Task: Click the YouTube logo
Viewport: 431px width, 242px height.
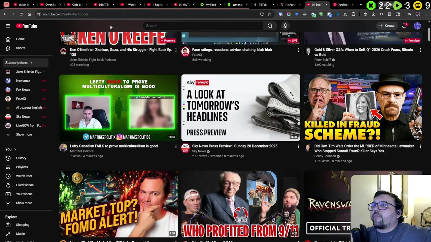Action: point(27,26)
